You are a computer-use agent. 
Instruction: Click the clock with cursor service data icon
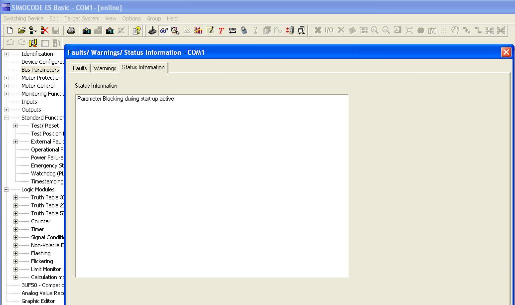point(175,30)
